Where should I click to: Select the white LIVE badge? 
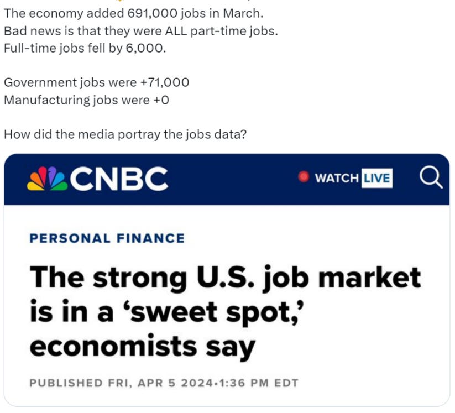tap(376, 178)
